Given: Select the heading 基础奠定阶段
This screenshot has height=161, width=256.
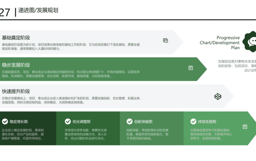Looking at the screenshot, I should pos(16,38).
